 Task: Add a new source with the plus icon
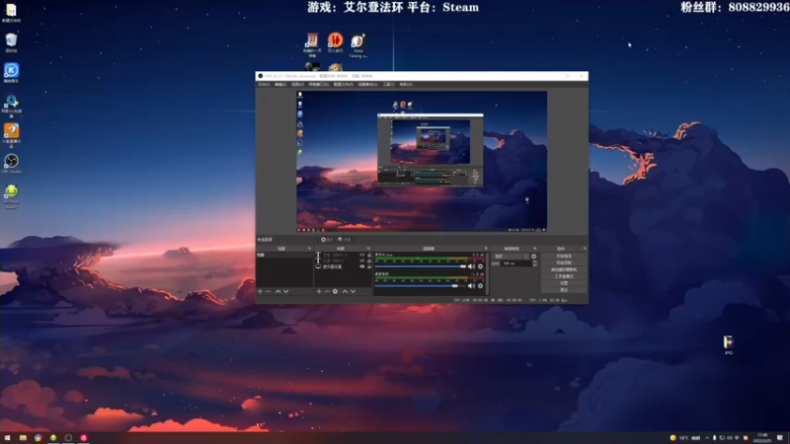tap(318, 291)
